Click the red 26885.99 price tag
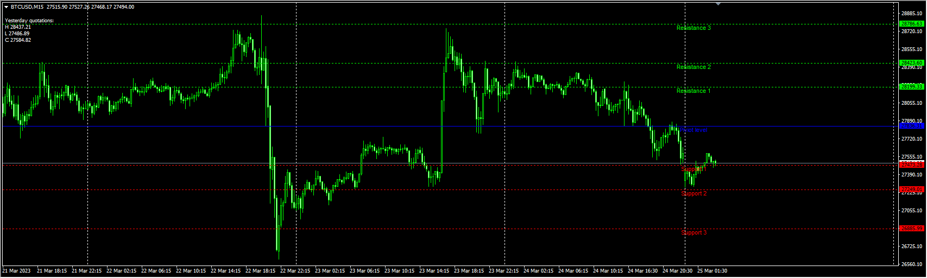 click(911, 229)
